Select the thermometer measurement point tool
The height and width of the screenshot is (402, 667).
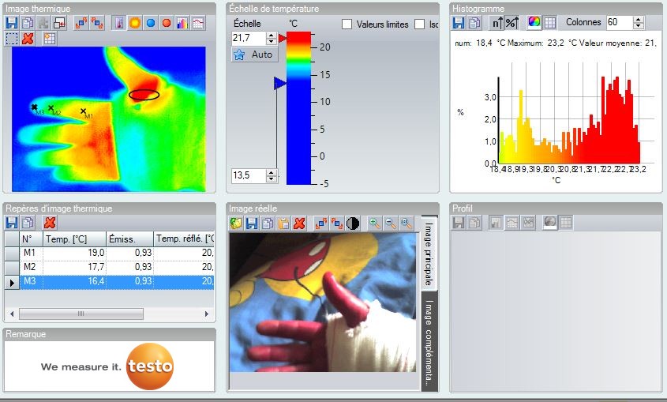(x=118, y=23)
